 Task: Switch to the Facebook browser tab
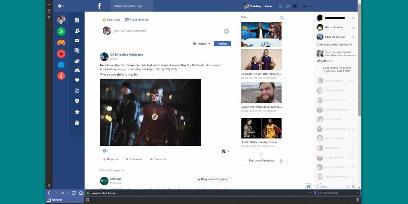click(x=65, y=200)
